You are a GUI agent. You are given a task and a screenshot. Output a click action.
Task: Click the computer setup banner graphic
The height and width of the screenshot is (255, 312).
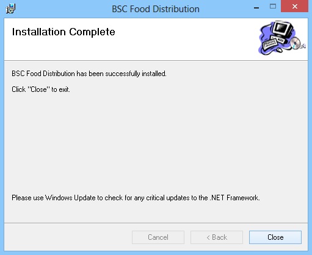point(282,38)
